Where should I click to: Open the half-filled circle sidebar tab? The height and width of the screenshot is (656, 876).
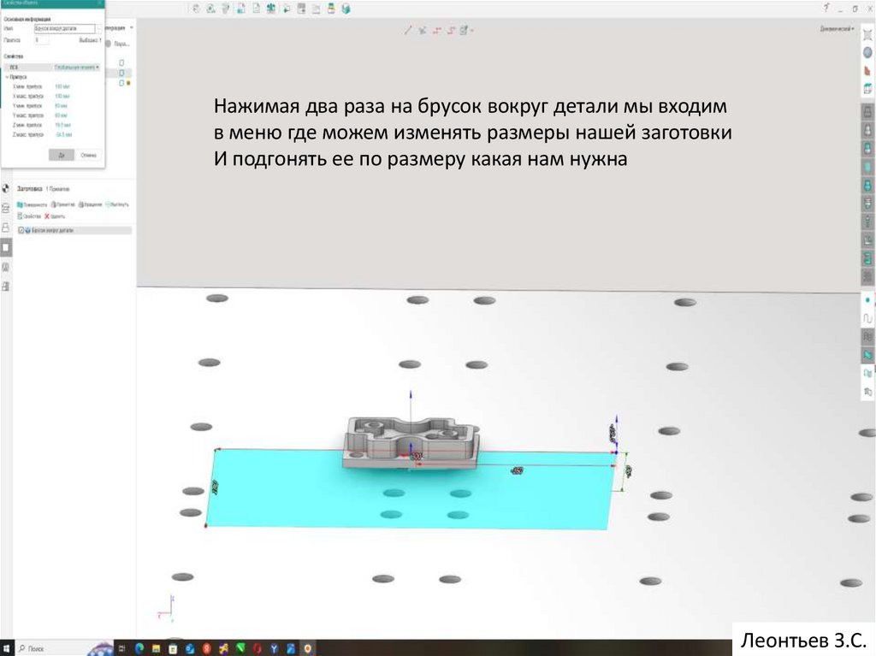6,188
